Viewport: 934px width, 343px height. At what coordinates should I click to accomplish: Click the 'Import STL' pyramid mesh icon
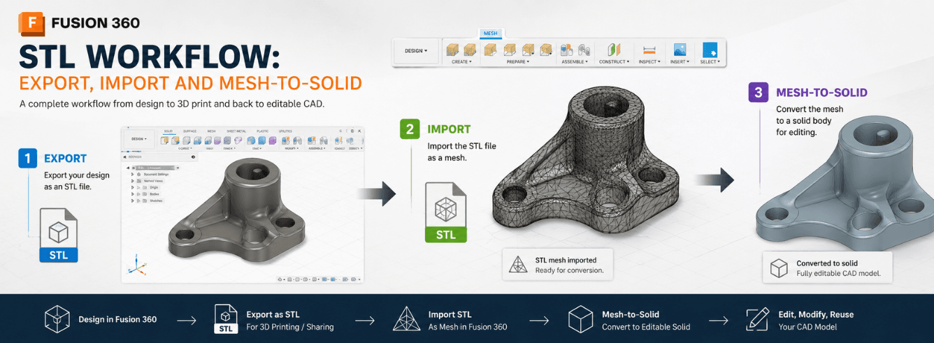click(x=406, y=319)
